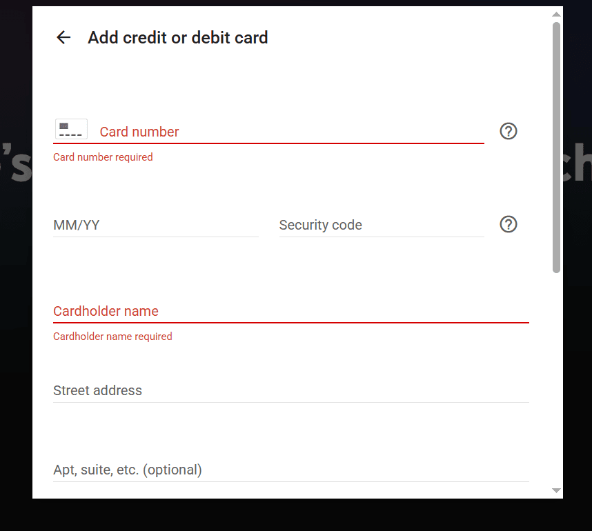The height and width of the screenshot is (531, 592).
Task: Click the vertical scrollbar thumb
Action: point(556,147)
